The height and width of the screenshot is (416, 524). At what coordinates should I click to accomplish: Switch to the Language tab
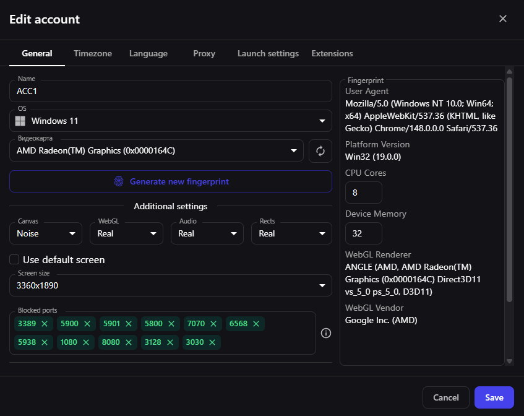coord(148,53)
